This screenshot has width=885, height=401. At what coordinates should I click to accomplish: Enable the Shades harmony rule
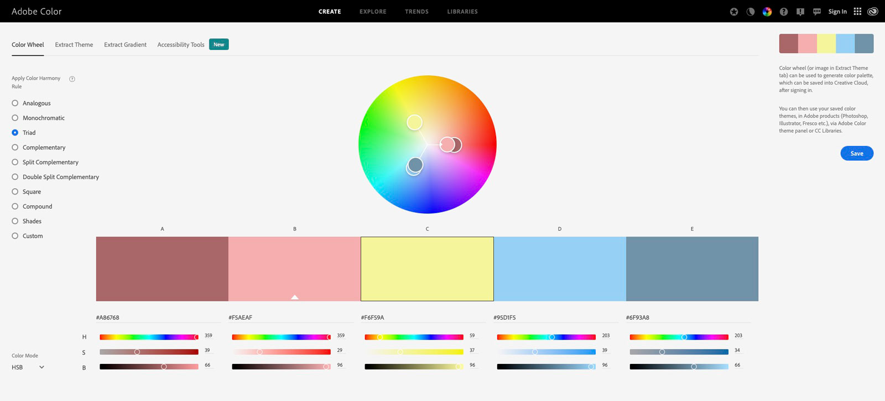(x=15, y=221)
